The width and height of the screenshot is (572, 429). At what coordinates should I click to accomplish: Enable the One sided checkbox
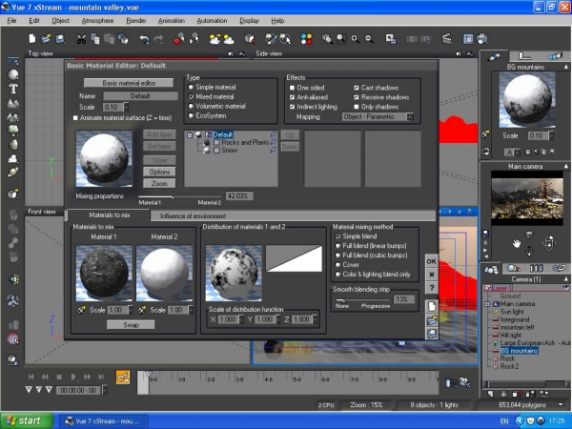[x=292, y=88]
